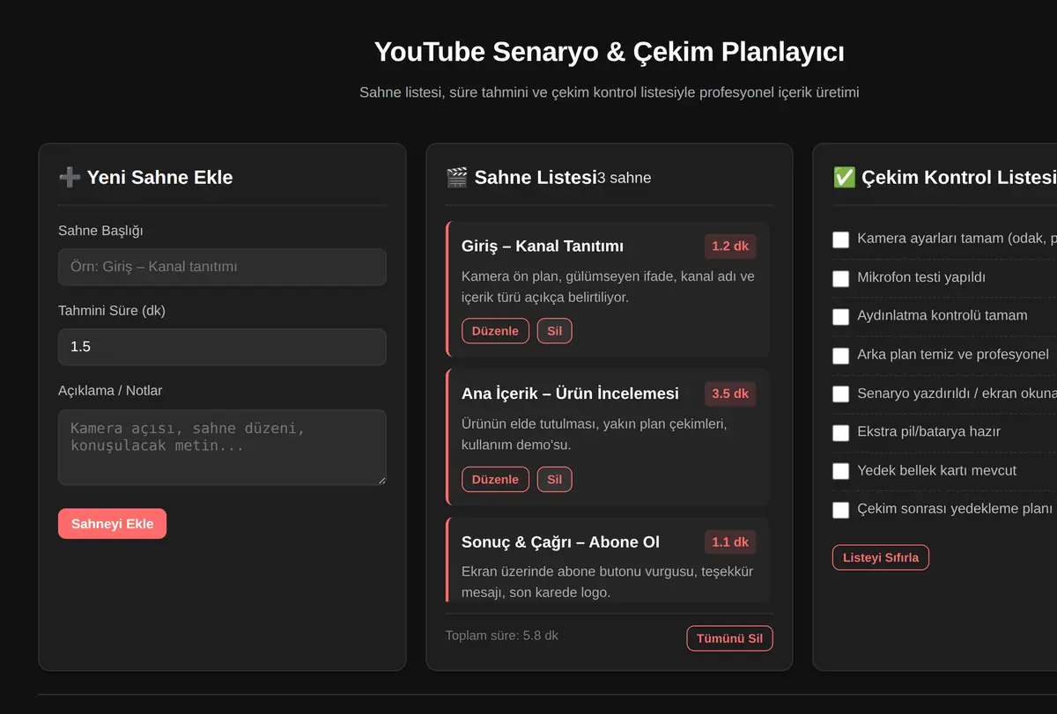Check Arka plan temiz ve profesyonel

pyautogui.click(x=841, y=356)
